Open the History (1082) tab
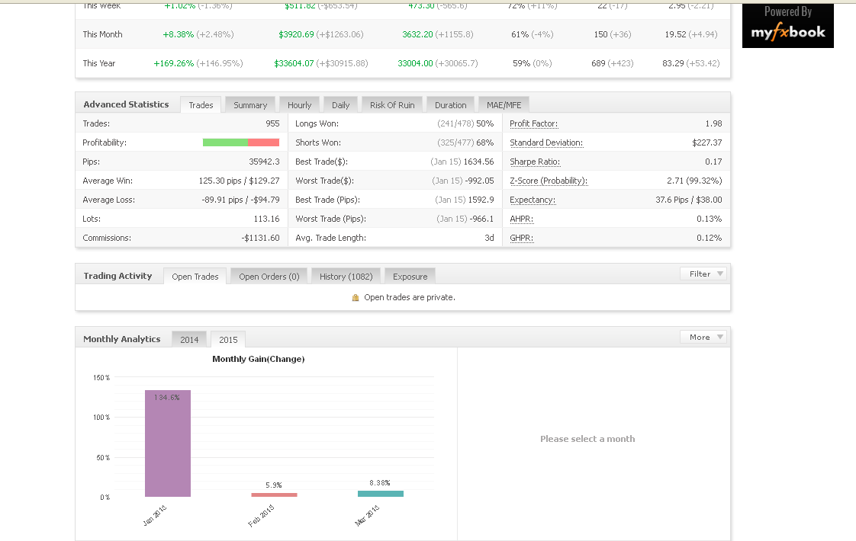This screenshot has width=856, height=541. click(346, 277)
